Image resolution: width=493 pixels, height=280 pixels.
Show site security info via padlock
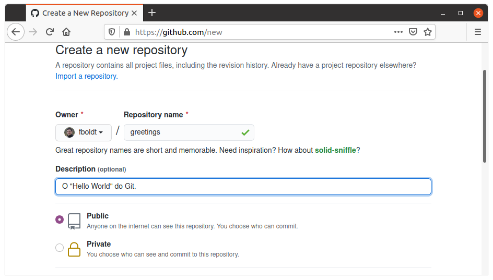coord(127,32)
